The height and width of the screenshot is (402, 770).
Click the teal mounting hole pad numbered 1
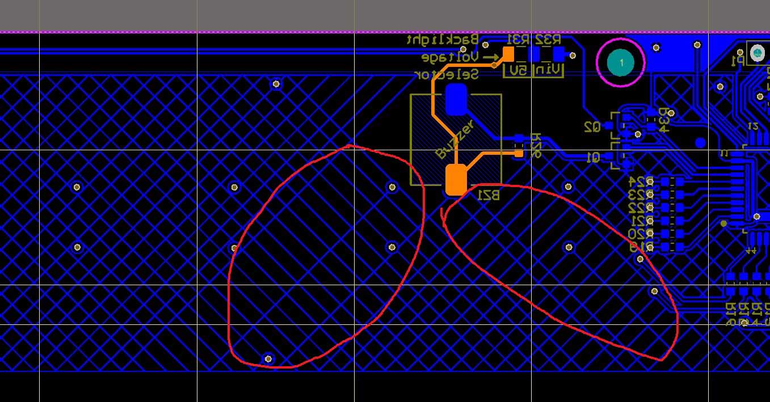[621, 62]
